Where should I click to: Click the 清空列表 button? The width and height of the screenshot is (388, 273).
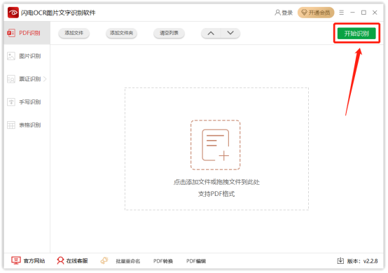coord(169,33)
